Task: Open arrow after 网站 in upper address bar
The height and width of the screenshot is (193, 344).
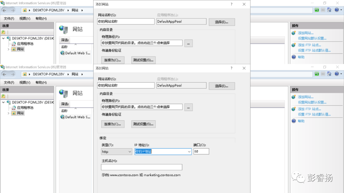Action: point(82,10)
